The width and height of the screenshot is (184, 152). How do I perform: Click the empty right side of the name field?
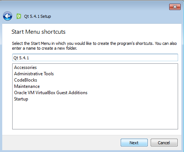click(104, 57)
